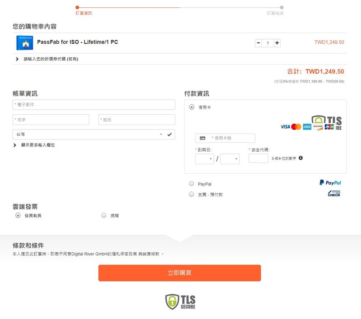361x319 pixels.
Task: Click the last name input field
Action: 137,120
